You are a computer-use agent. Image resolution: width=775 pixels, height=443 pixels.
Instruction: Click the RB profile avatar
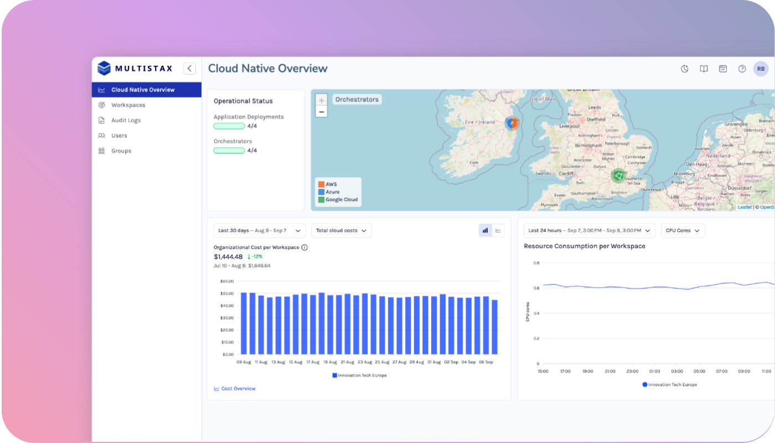point(761,69)
